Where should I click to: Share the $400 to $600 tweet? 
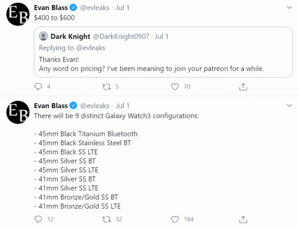243,87
